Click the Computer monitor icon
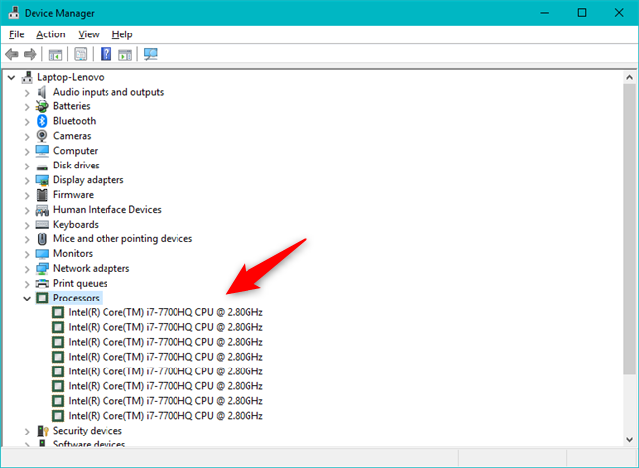 42,151
